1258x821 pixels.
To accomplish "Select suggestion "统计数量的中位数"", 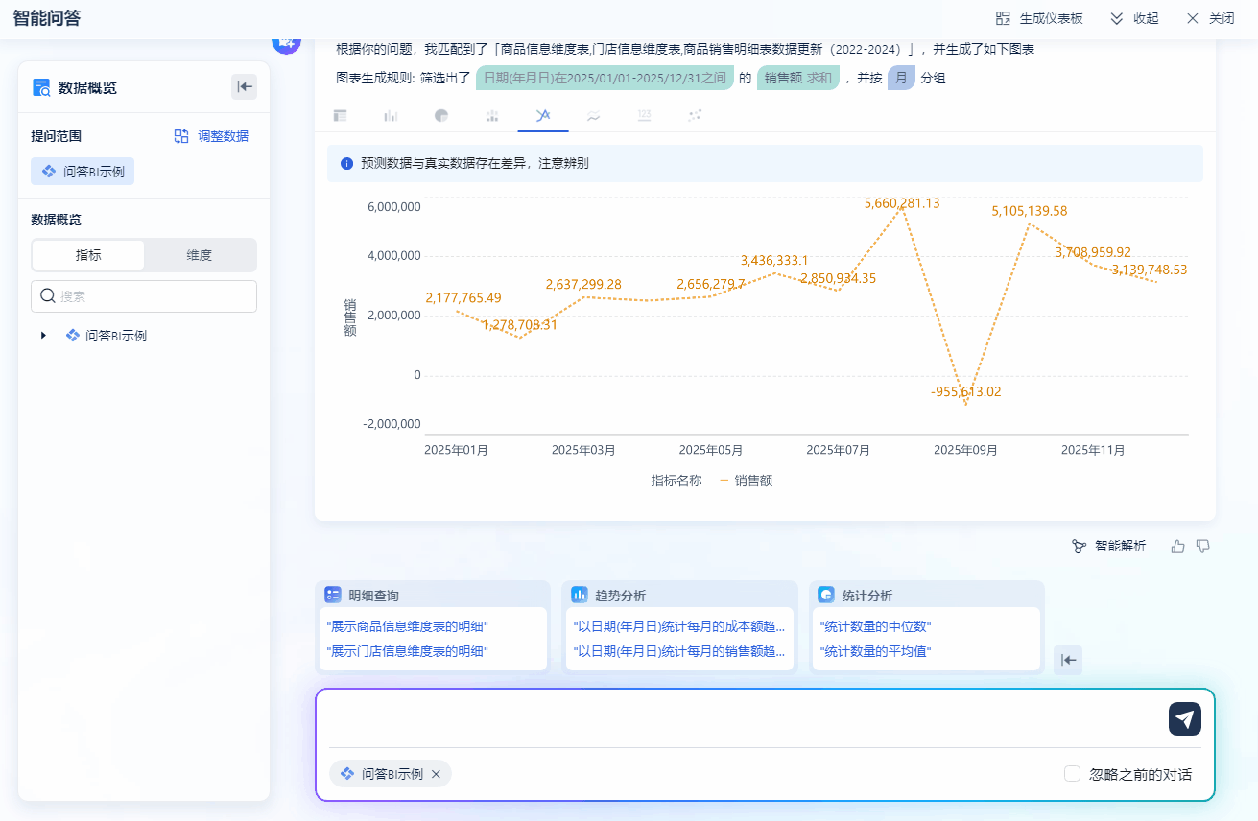I will [x=876, y=626].
